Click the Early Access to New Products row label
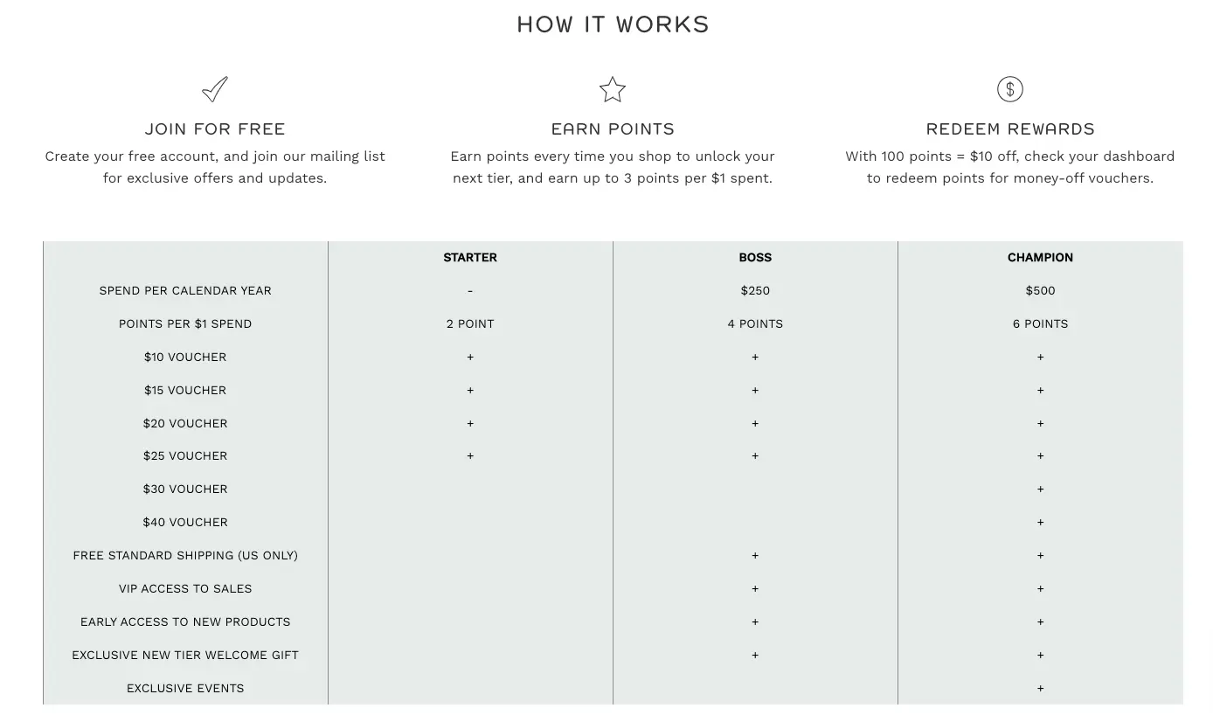This screenshot has width=1213, height=722. pyautogui.click(x=185, y=621)
